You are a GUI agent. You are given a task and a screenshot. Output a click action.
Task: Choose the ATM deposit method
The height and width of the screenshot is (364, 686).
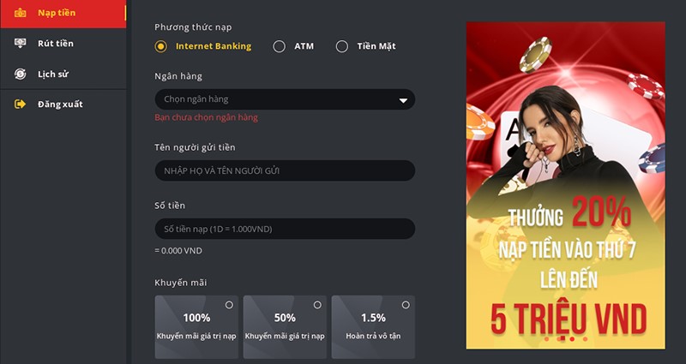(280, 46)
